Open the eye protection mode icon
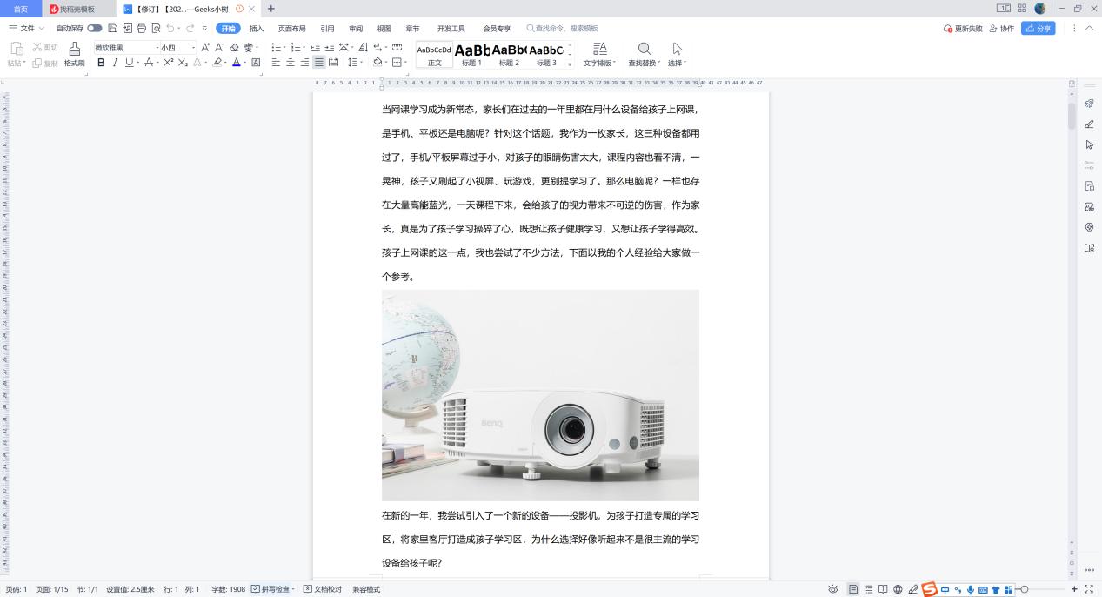The height and width of the screenshot is (597, 1102). 832,589
